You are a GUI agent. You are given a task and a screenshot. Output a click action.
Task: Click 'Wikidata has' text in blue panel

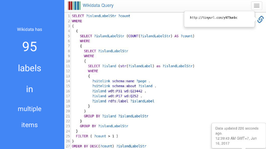[30, 29]
